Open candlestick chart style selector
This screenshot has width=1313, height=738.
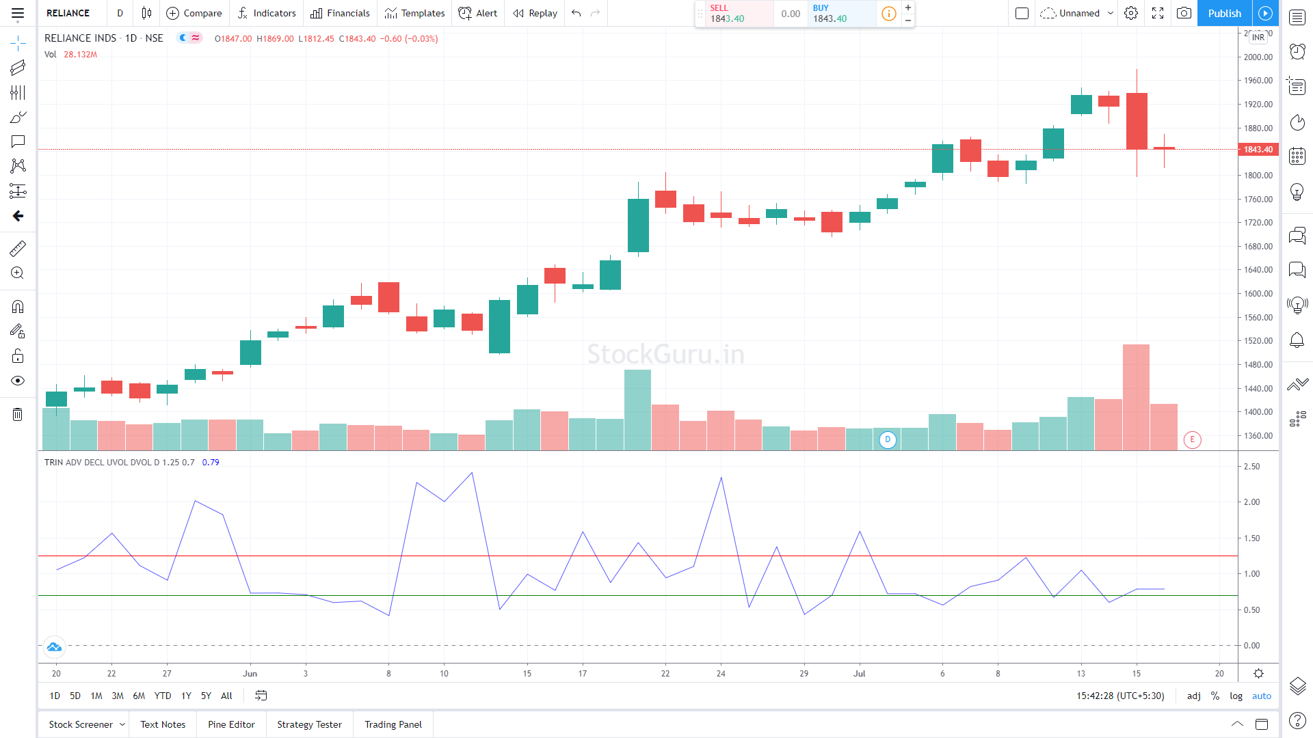click(146, 13)
